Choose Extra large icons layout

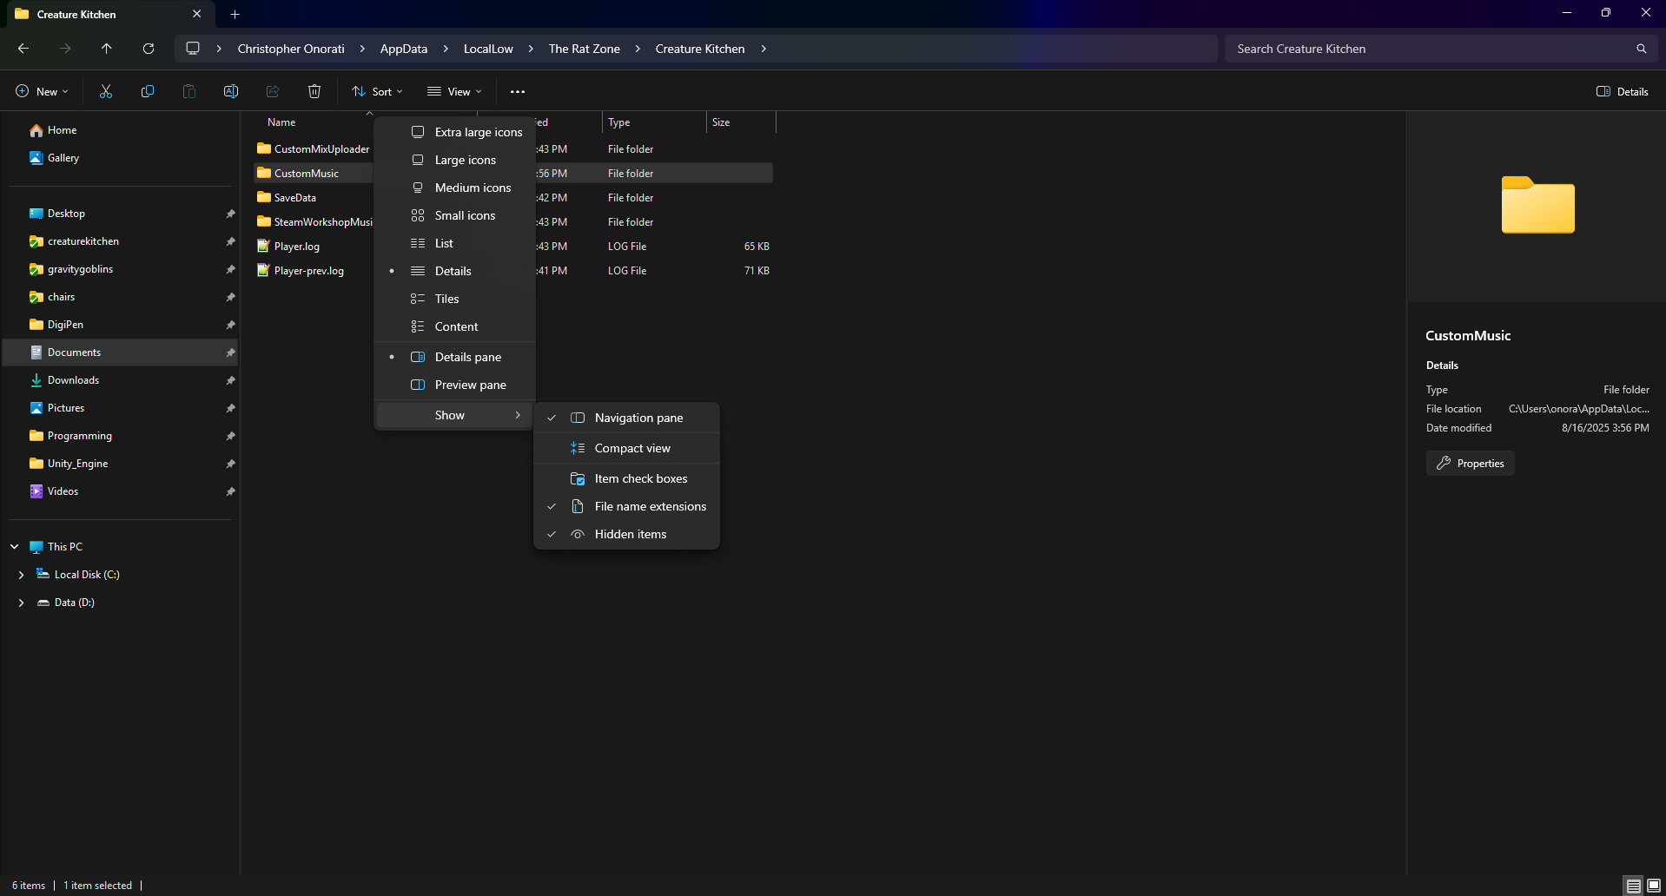pos(455,132)
